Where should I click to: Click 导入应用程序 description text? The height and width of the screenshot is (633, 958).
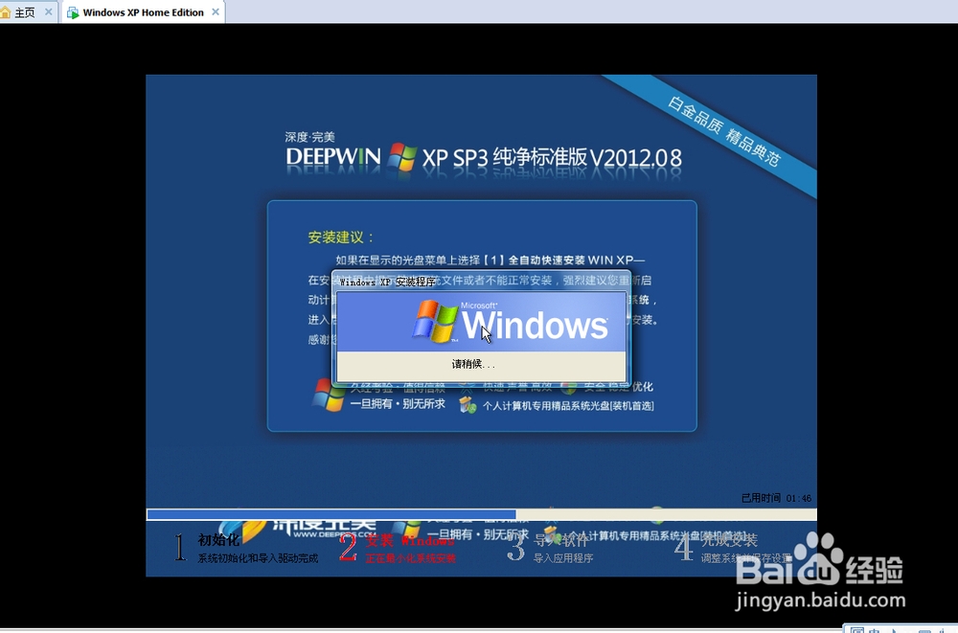click(x=563, y=558)
